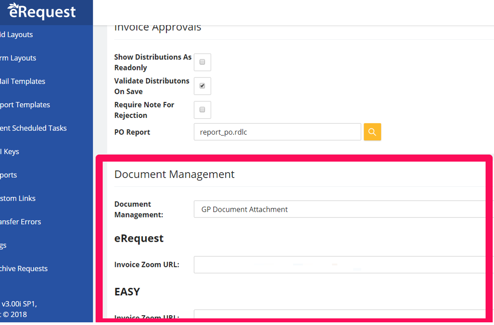
Task: Click the EASY Invoice Zoom URL field
Action: (x=341, y=315)
